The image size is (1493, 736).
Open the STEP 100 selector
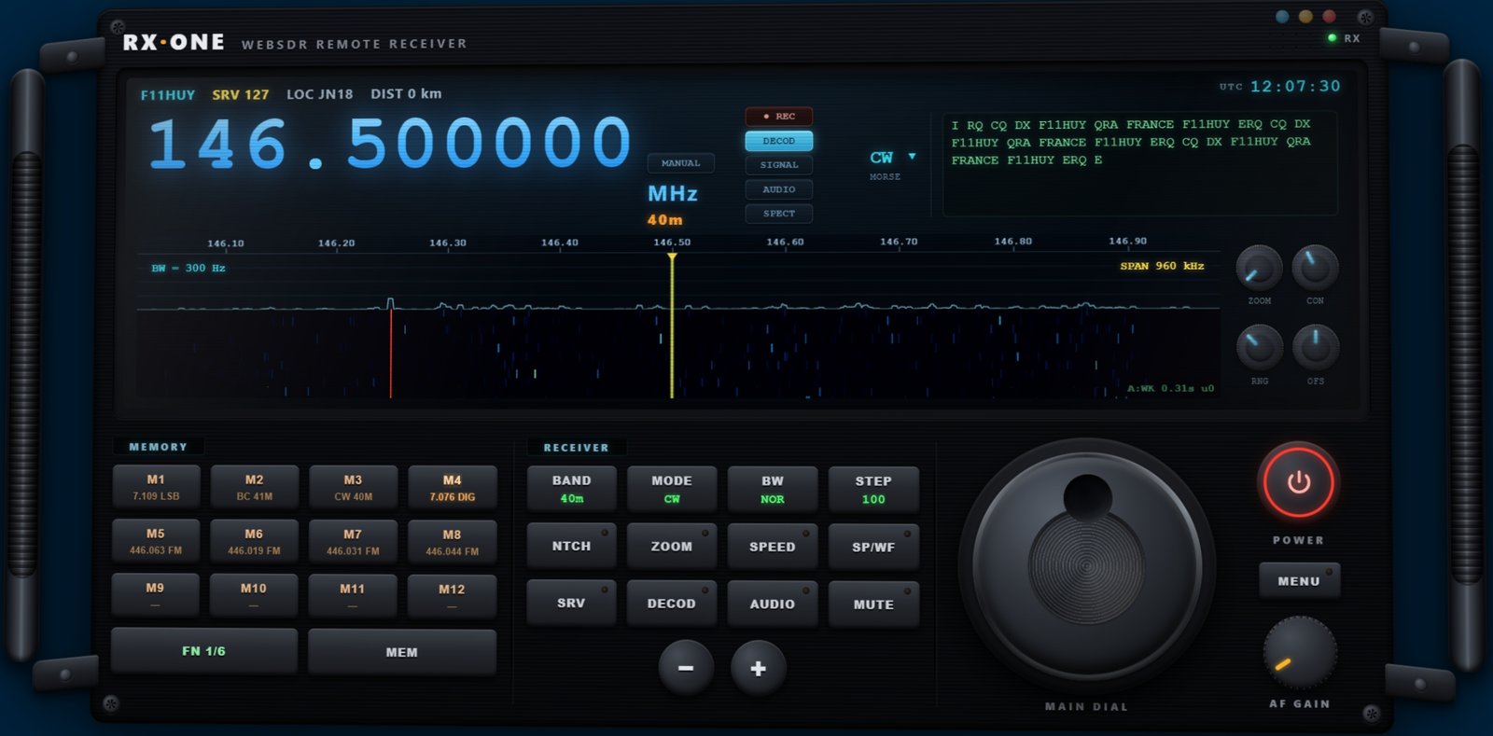click(x=873, y=489)
